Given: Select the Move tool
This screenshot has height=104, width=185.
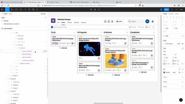Looking at the screenshot, I should point(7,10).
